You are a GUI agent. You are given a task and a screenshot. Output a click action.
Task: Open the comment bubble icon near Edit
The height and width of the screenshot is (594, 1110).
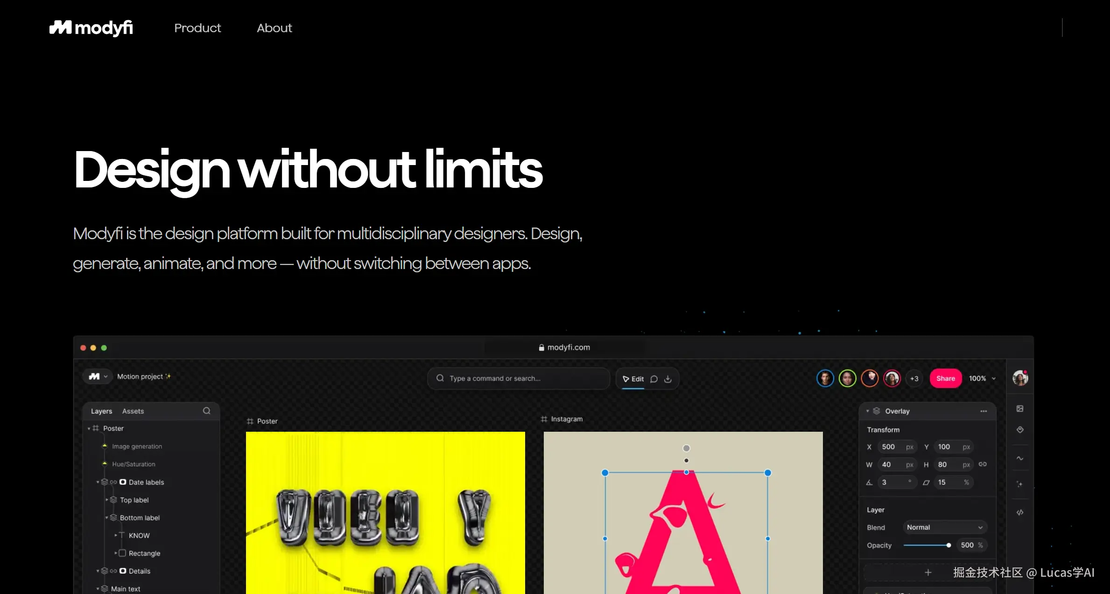pos(654,379)
